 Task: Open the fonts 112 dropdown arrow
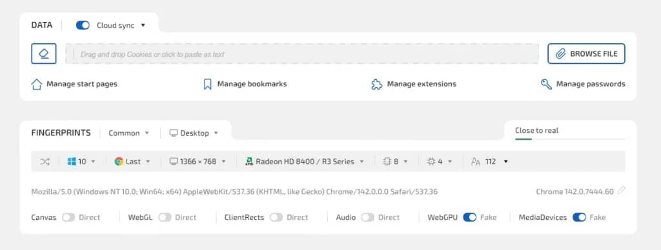[505, 162]
